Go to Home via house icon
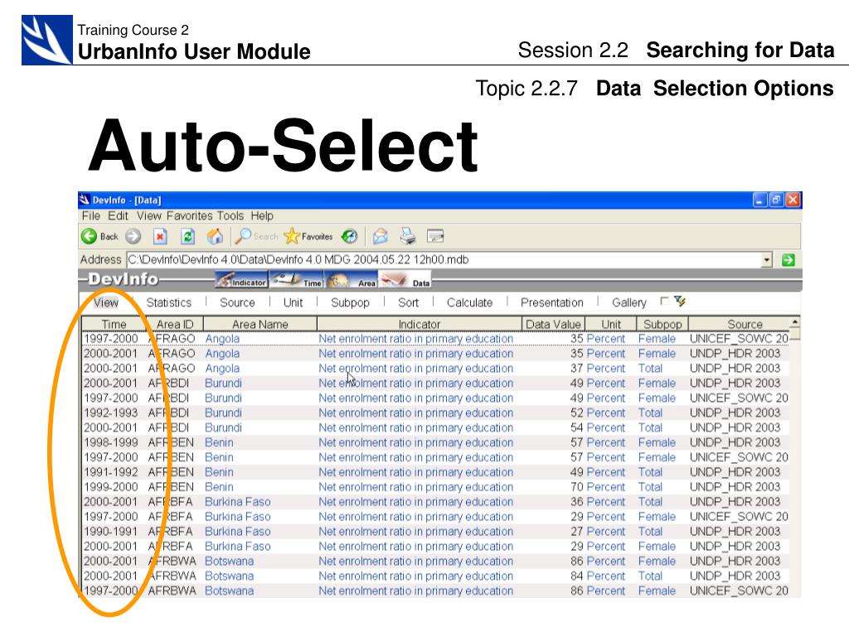849x636 pixels. [215, 237]
